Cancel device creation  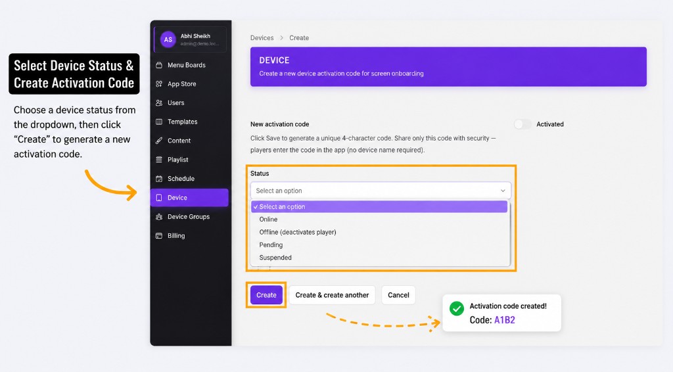(398, 295)
